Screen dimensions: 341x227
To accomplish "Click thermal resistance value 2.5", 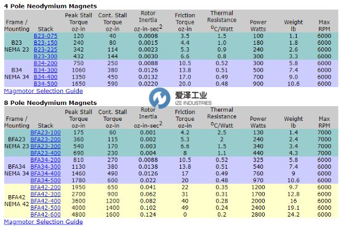I will tap(222, 133).
